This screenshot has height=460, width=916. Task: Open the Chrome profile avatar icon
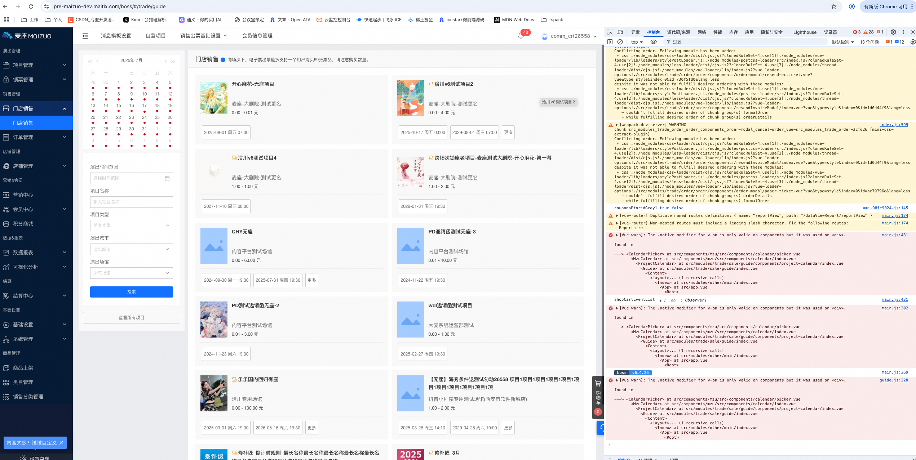click(852, 6)
